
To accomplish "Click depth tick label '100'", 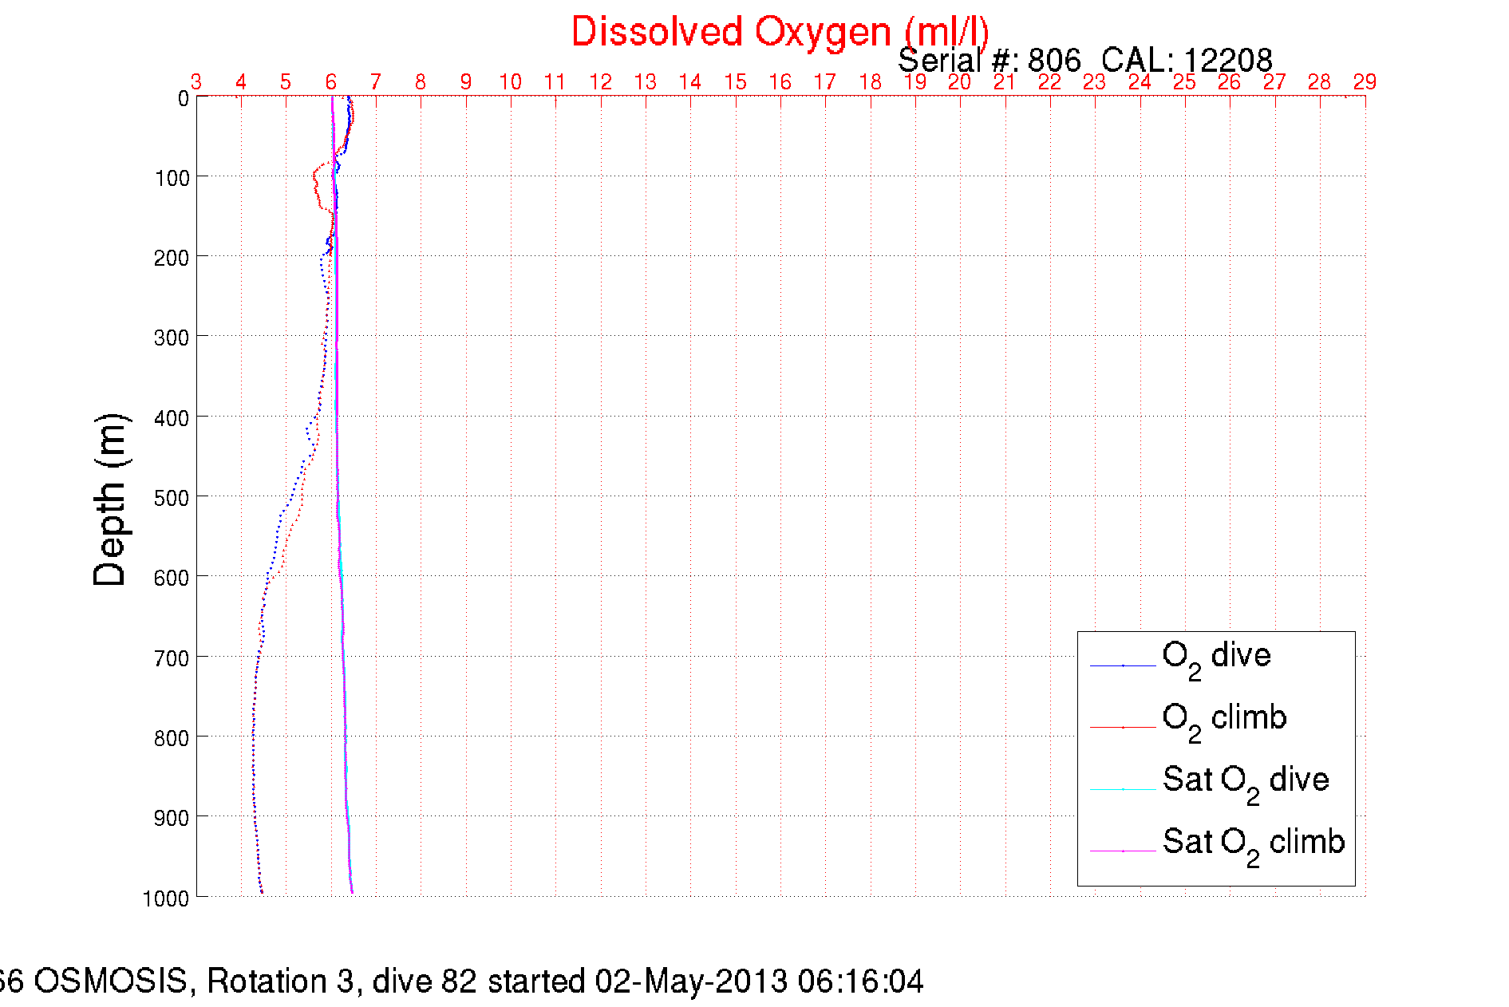I will (172, 178).
